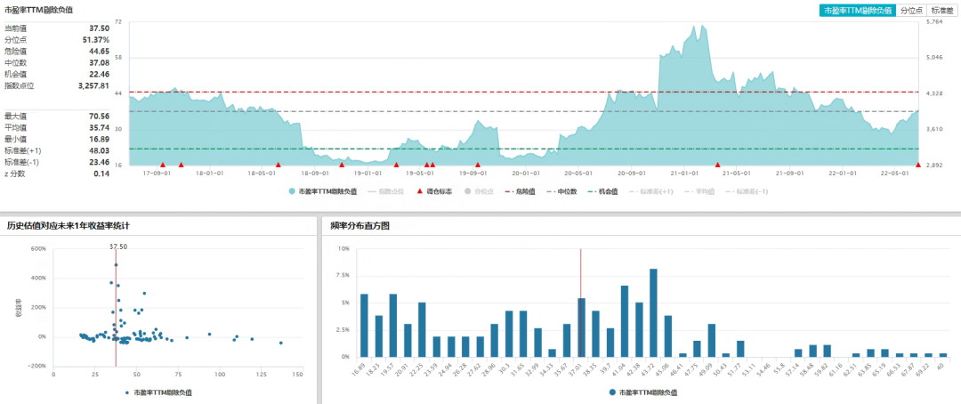Select the 标准差 tab
Image resolution: width=961 pixels, height=404 pixels.
(942, 11)
